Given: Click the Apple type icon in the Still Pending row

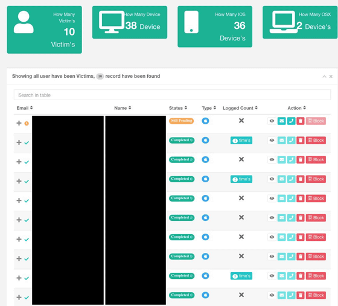Looking at the screenshot, I should pos(205,121).
